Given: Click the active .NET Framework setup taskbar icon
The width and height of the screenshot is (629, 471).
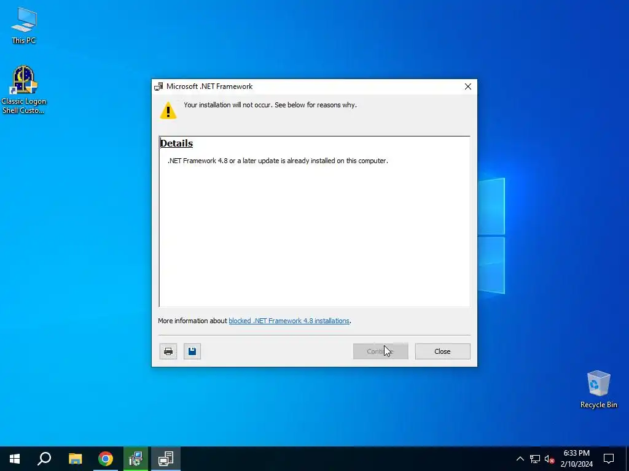Looking at the screenshot, I should pyautogui.click(x=166, y=459).
